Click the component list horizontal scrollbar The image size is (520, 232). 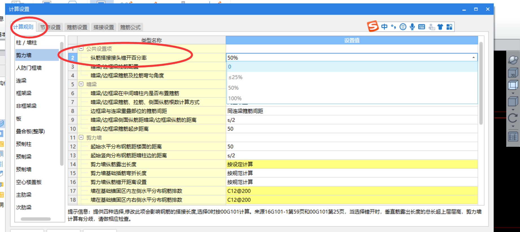pos(36,219)
